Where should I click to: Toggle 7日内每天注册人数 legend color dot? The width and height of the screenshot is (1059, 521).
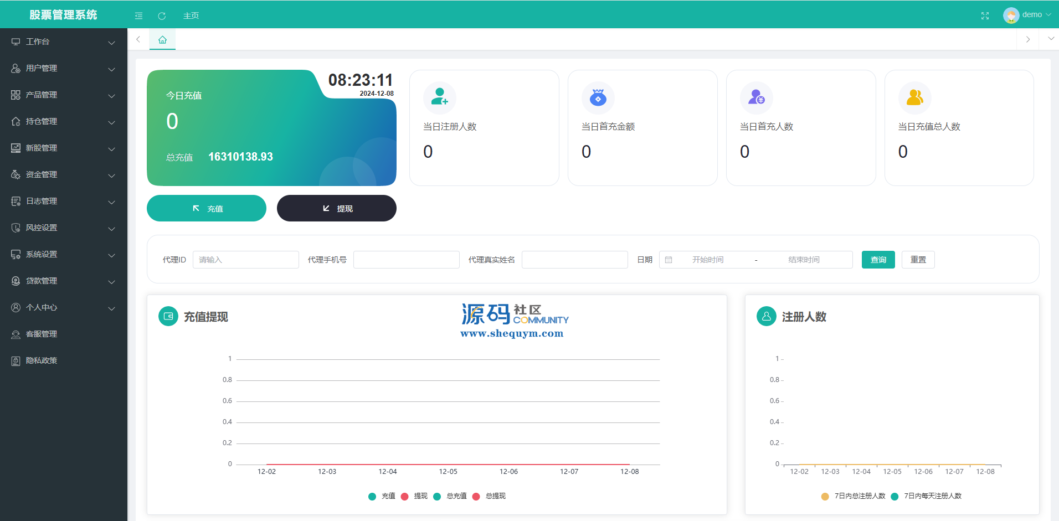tap(895, 496)
